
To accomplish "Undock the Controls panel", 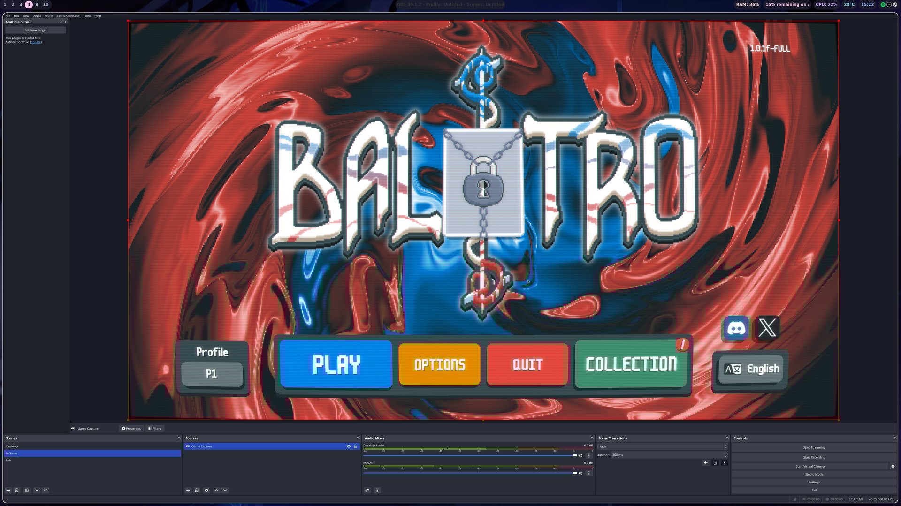I will [895, 438].
